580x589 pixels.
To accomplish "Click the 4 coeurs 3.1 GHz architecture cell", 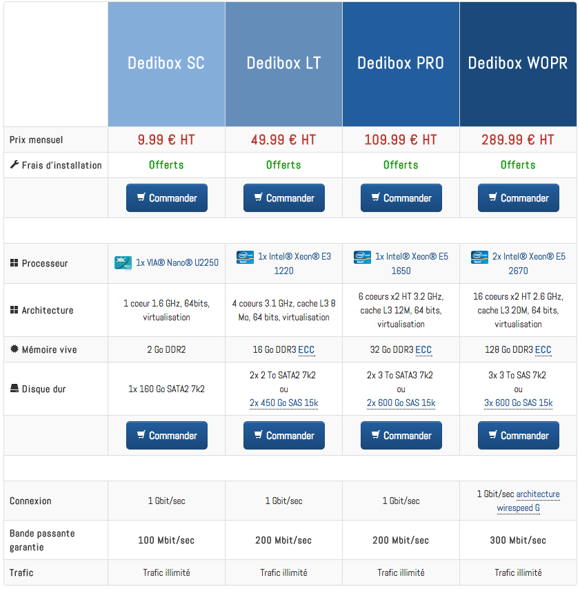I will click(284, 310).
